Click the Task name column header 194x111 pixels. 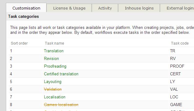55,43
